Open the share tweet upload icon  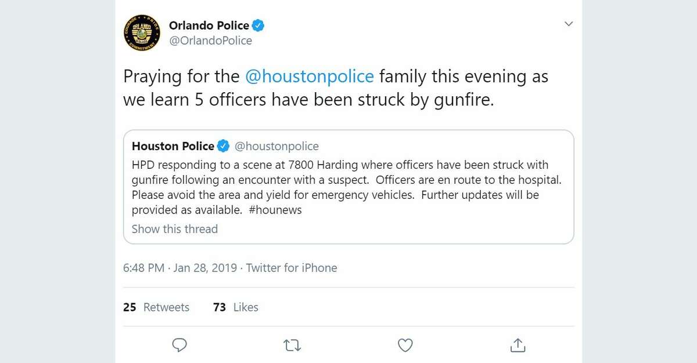tap(517, 345)
